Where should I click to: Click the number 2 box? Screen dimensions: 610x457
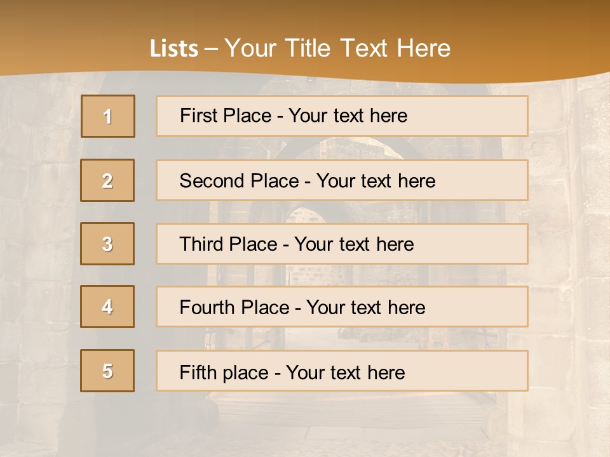(x=107, y=180)
